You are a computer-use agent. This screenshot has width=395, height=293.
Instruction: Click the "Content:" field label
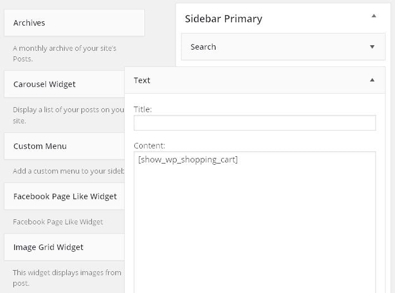click(149, 146)
